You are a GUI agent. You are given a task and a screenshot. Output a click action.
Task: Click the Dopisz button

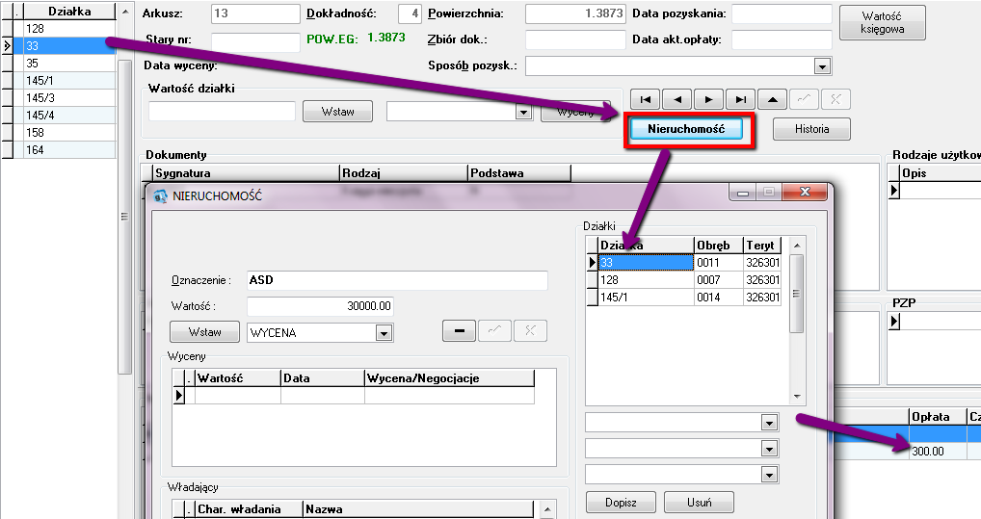tap(621, 502)
